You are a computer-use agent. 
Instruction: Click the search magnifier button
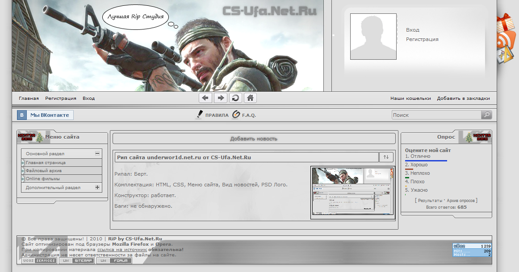[x=486, y=115]
